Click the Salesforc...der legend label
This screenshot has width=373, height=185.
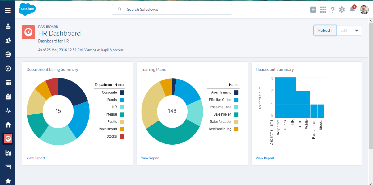(x=220, y=122)
